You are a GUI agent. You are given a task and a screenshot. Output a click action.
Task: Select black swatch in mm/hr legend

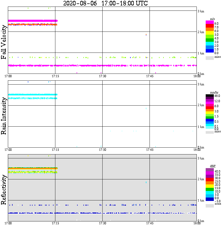[x=210, y=96]
